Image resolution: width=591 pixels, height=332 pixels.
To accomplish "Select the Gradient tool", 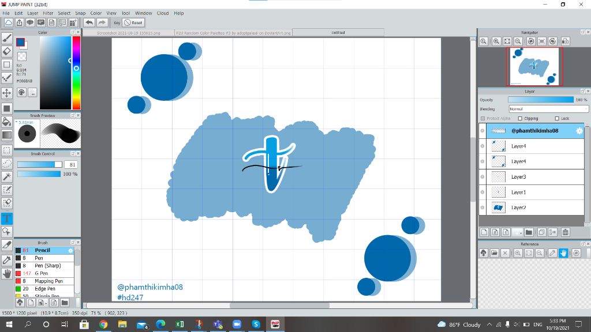I will coord(7,135).
